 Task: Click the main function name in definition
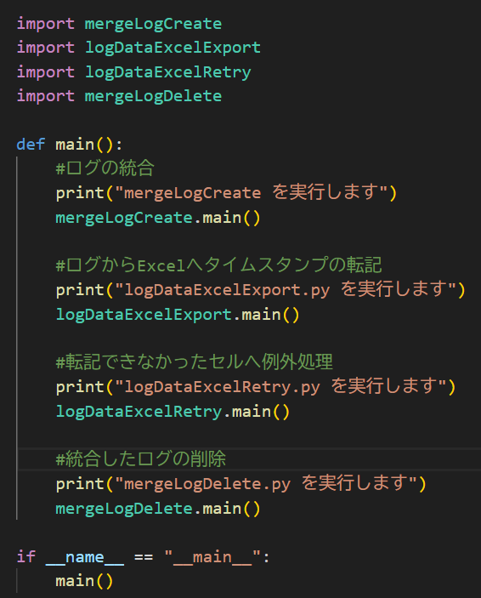[x=75, y=145]
